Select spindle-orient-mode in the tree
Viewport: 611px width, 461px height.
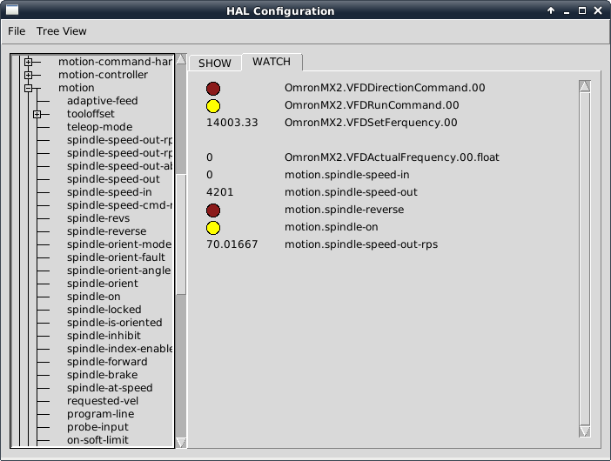click(x=119, y=244)
